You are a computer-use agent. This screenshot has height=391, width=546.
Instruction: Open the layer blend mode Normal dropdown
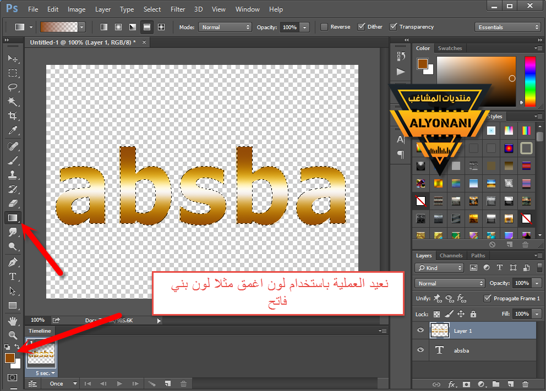coord(450,283)
